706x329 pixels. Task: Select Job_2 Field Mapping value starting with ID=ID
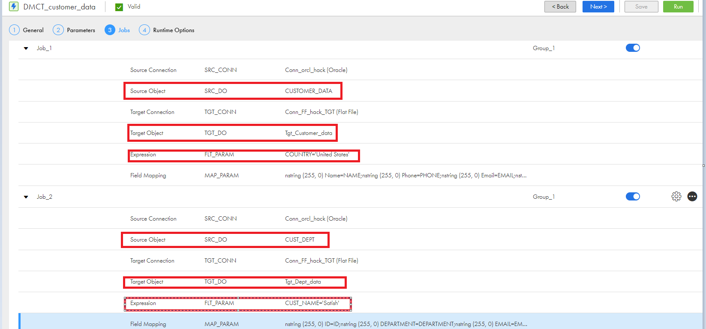(x=406, y=324)
